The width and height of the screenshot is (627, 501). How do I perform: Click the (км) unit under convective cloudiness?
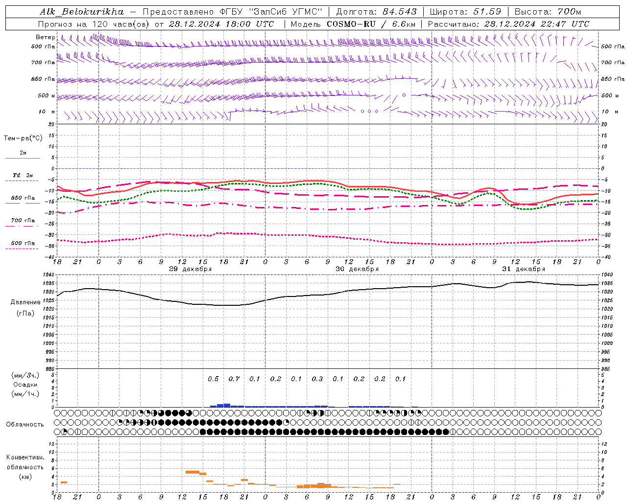pyautogui.click(x=25, y=477)
